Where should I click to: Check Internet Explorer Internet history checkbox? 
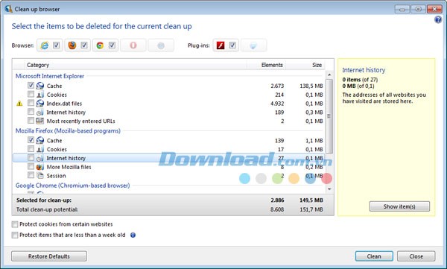31,112
